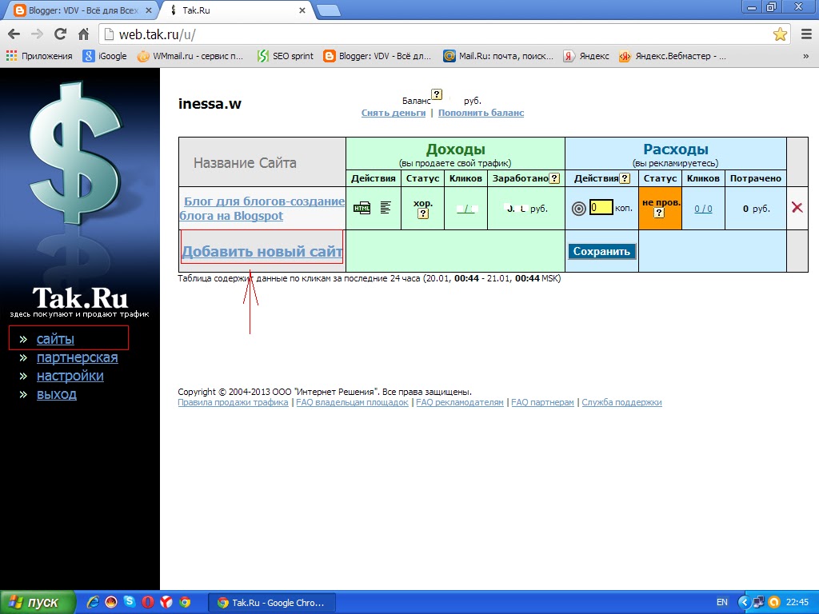
Task: Open the Блог для блогов site link
Action: (x=262, y=209)
